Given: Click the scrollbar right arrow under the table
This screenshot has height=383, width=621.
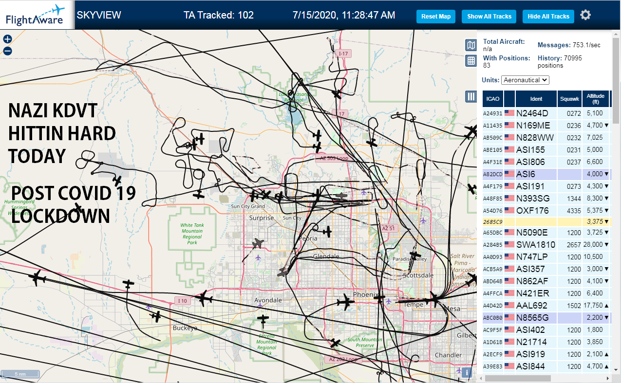Looking at the screenshot, I should (x=607, y=378).
